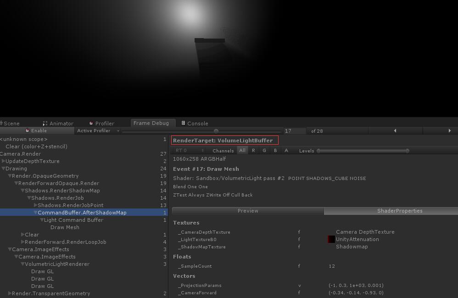
Task: Collapse the Shadows.RenderShadowMap tree node
Action: pos(22,191)
